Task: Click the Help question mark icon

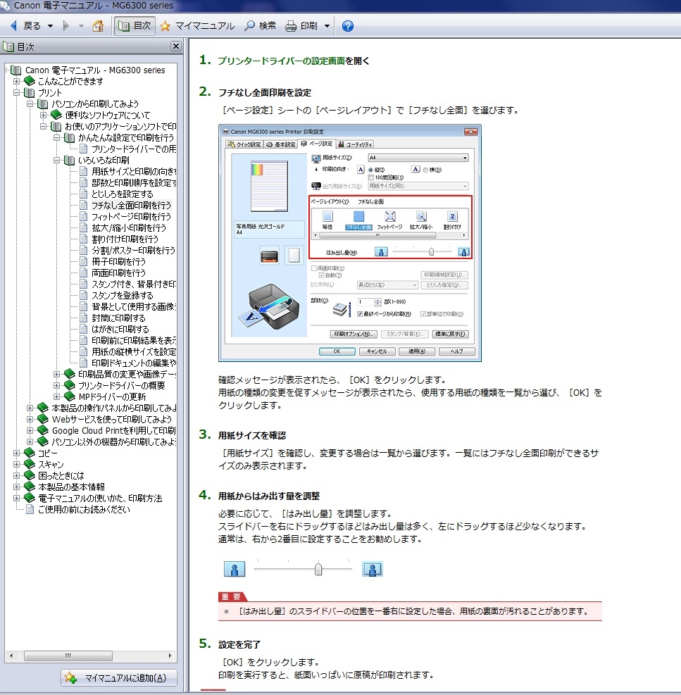Action: click(347, 26)
